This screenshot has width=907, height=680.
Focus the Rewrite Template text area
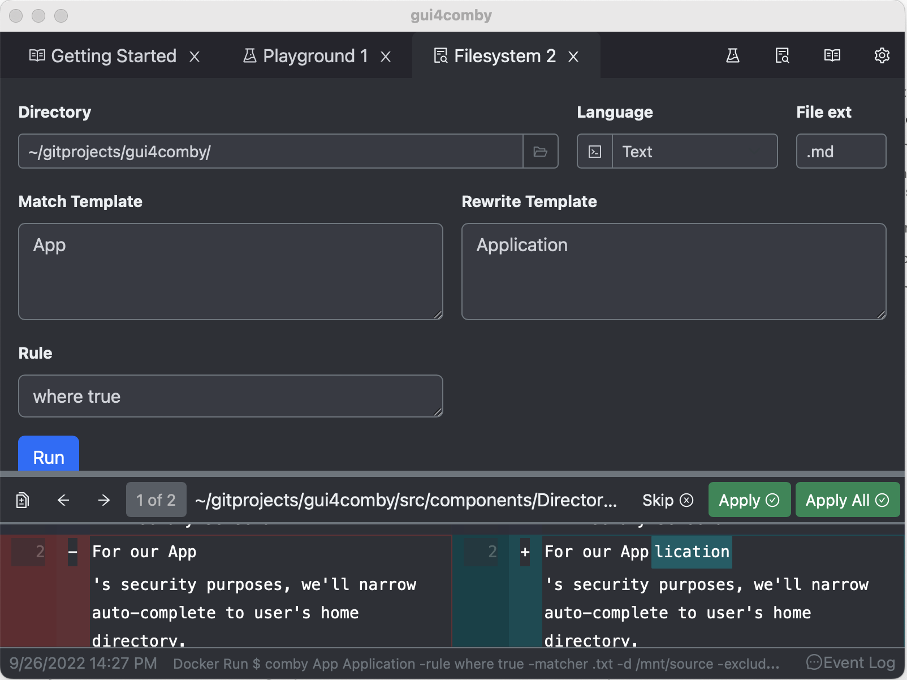(674, 272)
